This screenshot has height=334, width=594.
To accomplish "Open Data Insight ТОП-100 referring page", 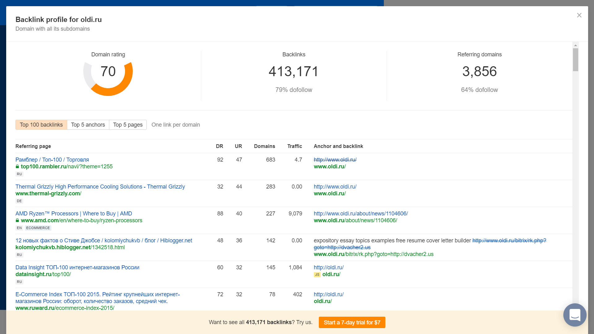I will point(77,267).
